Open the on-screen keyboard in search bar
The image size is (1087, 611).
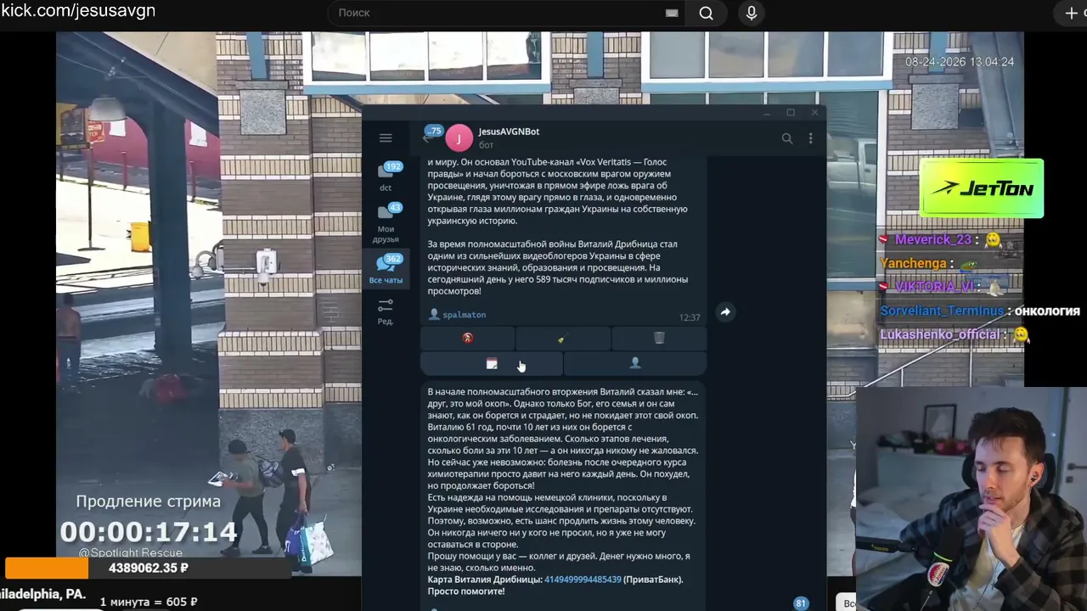(x=672, y=13)
